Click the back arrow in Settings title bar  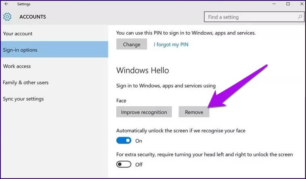coord(6,4)
